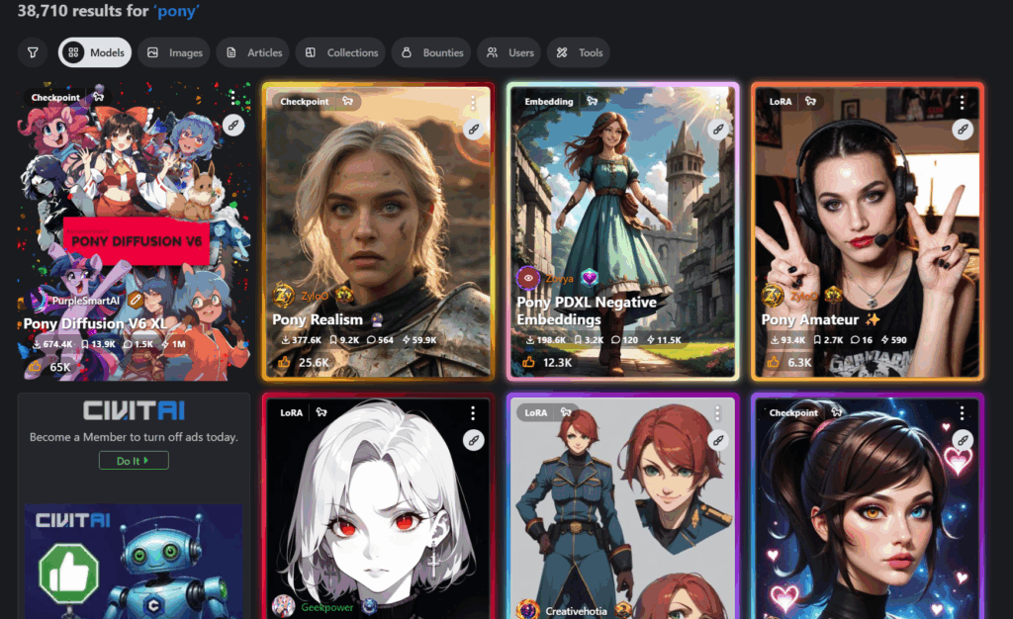
Task: Click the gem badge beside Zovya's name
Action: (x=590, y=278)
